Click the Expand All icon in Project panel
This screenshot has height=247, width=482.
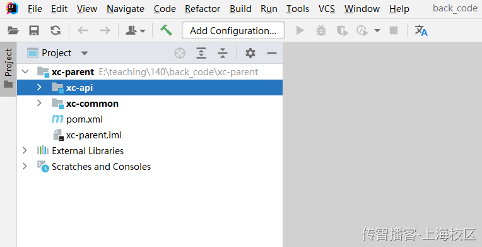point(201,53)
